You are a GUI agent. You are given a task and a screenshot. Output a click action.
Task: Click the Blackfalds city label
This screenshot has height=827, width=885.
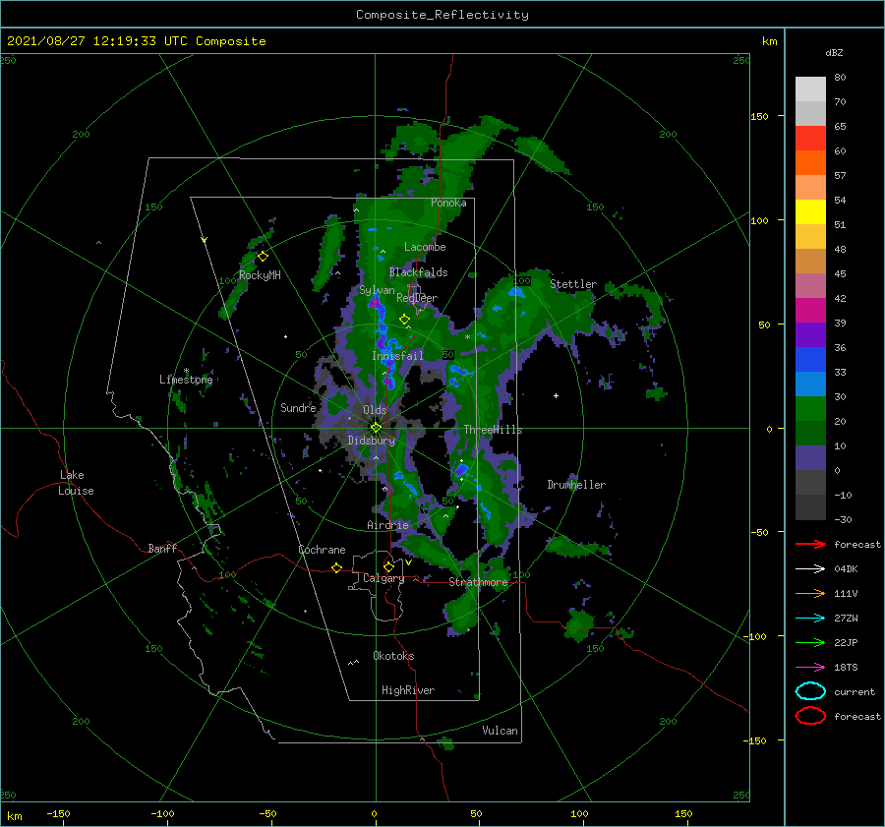click(418, 272)
